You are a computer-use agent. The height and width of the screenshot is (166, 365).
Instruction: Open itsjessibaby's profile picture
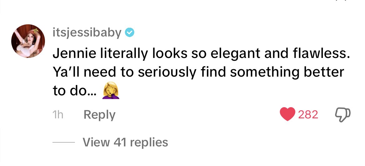[x=28, y=41]
